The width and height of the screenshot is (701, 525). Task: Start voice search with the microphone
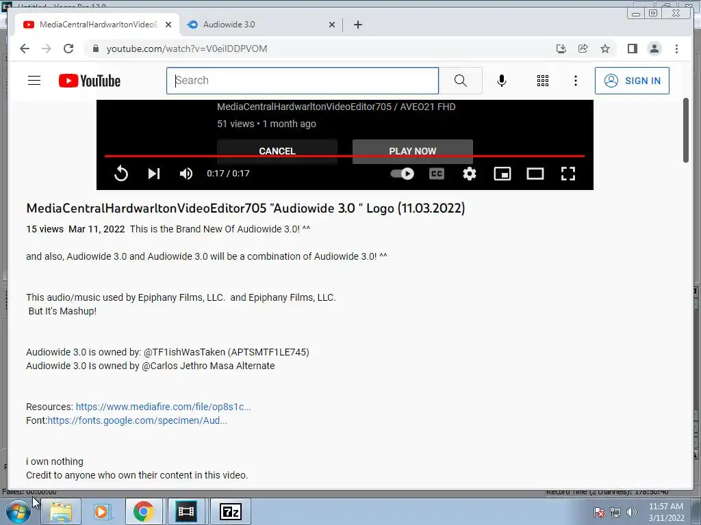502,81
